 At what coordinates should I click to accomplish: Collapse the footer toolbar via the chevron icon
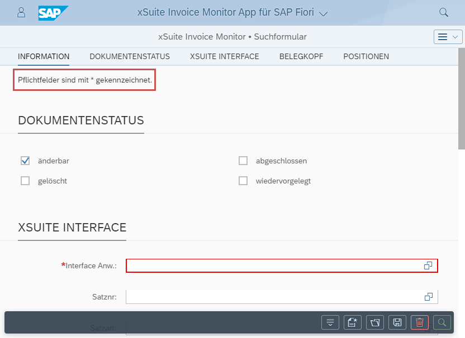[330, 322]
